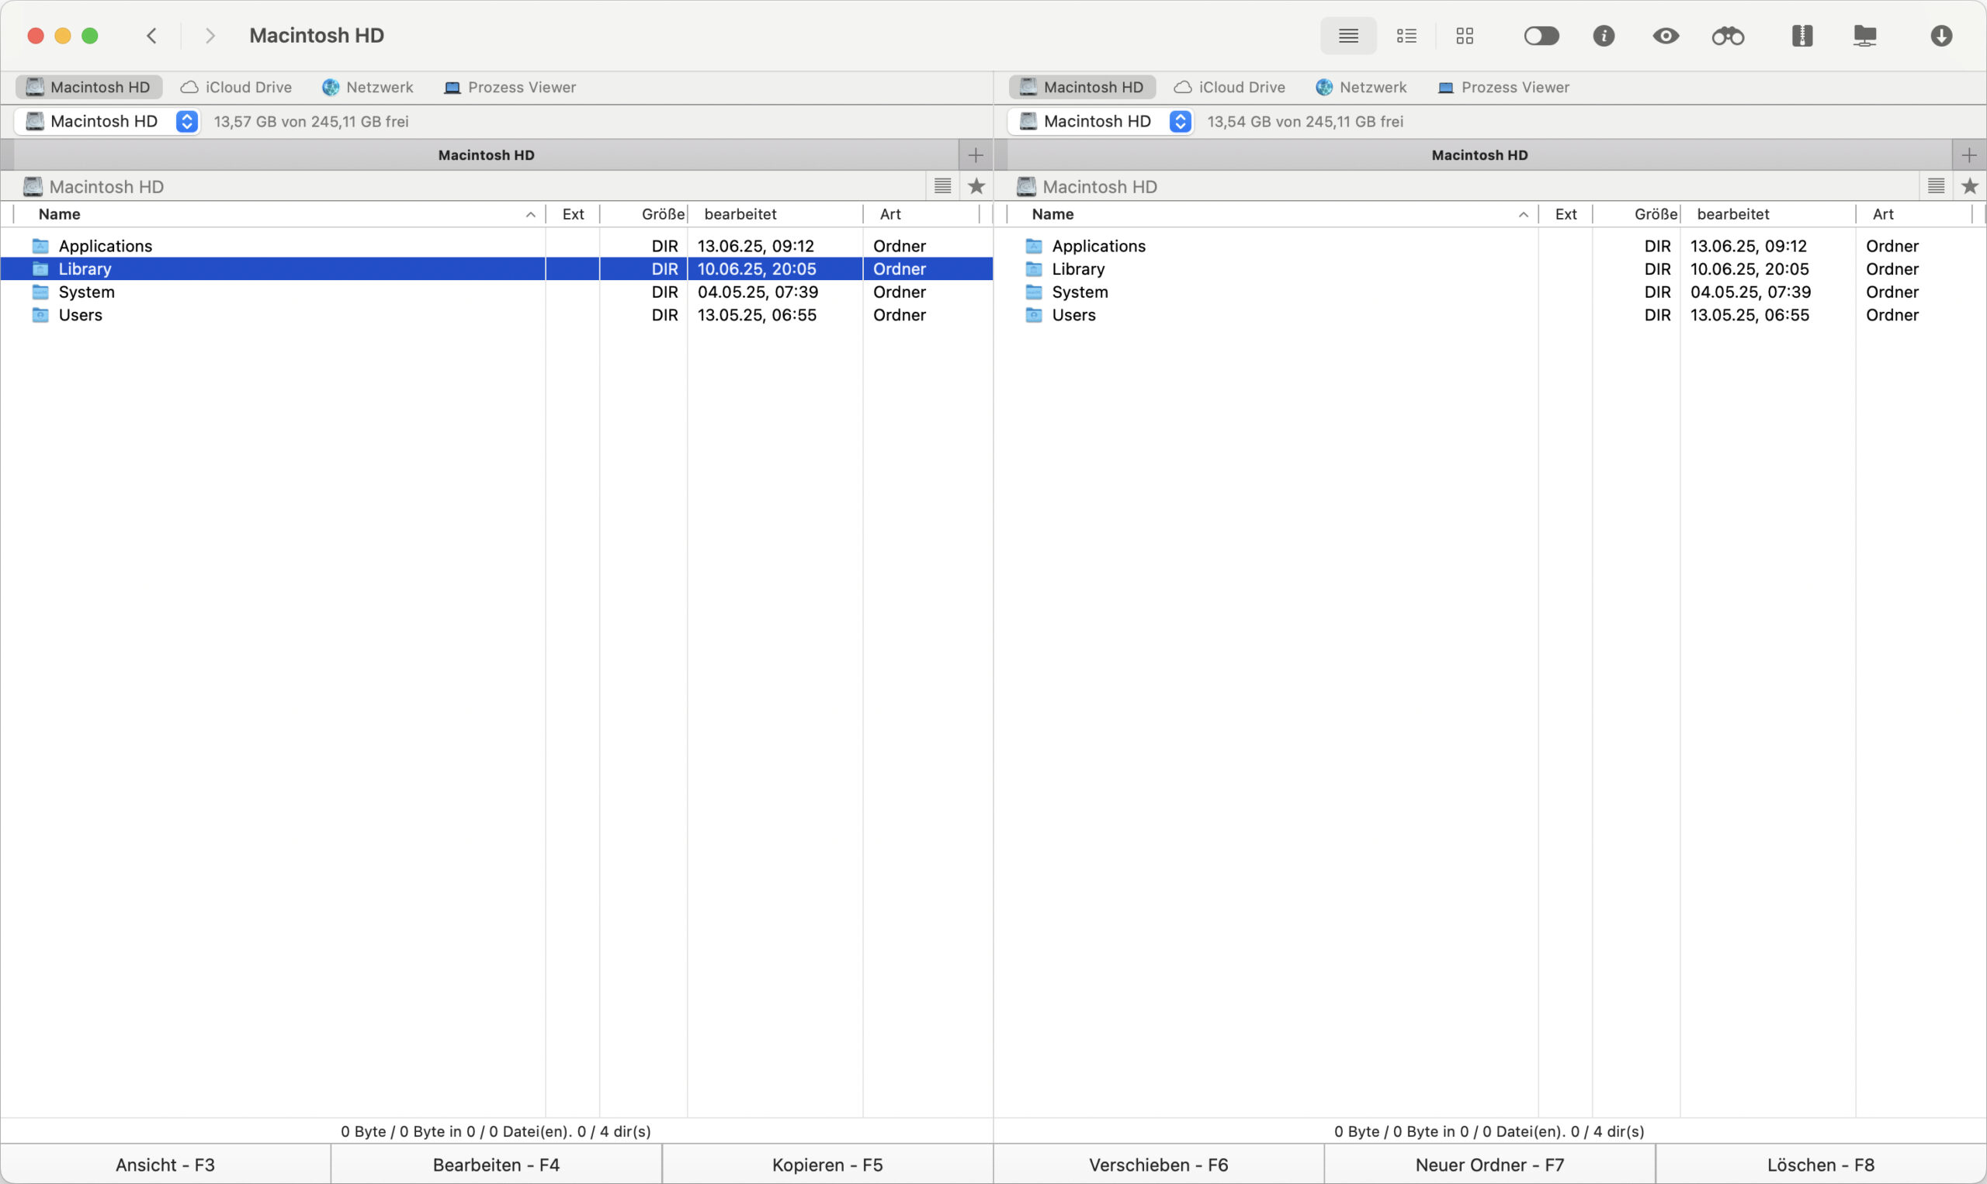This screenshot has width=1987, height=1184.
Task: Click the binoculars search icon
Action: 1728,36
